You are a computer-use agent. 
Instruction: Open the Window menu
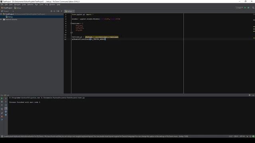(x=52, y=4)
